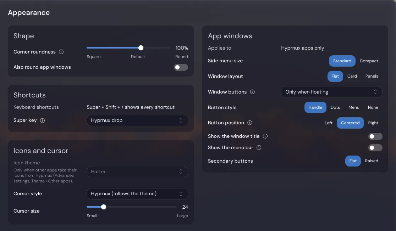Select Centered button position
The image size is (396, 231).
tap(350, 123)
